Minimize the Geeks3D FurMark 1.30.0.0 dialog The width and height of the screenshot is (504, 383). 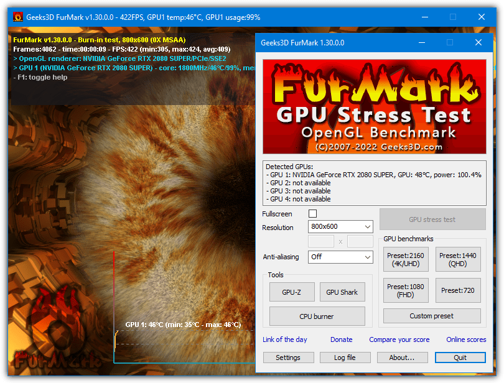[422, 42]
